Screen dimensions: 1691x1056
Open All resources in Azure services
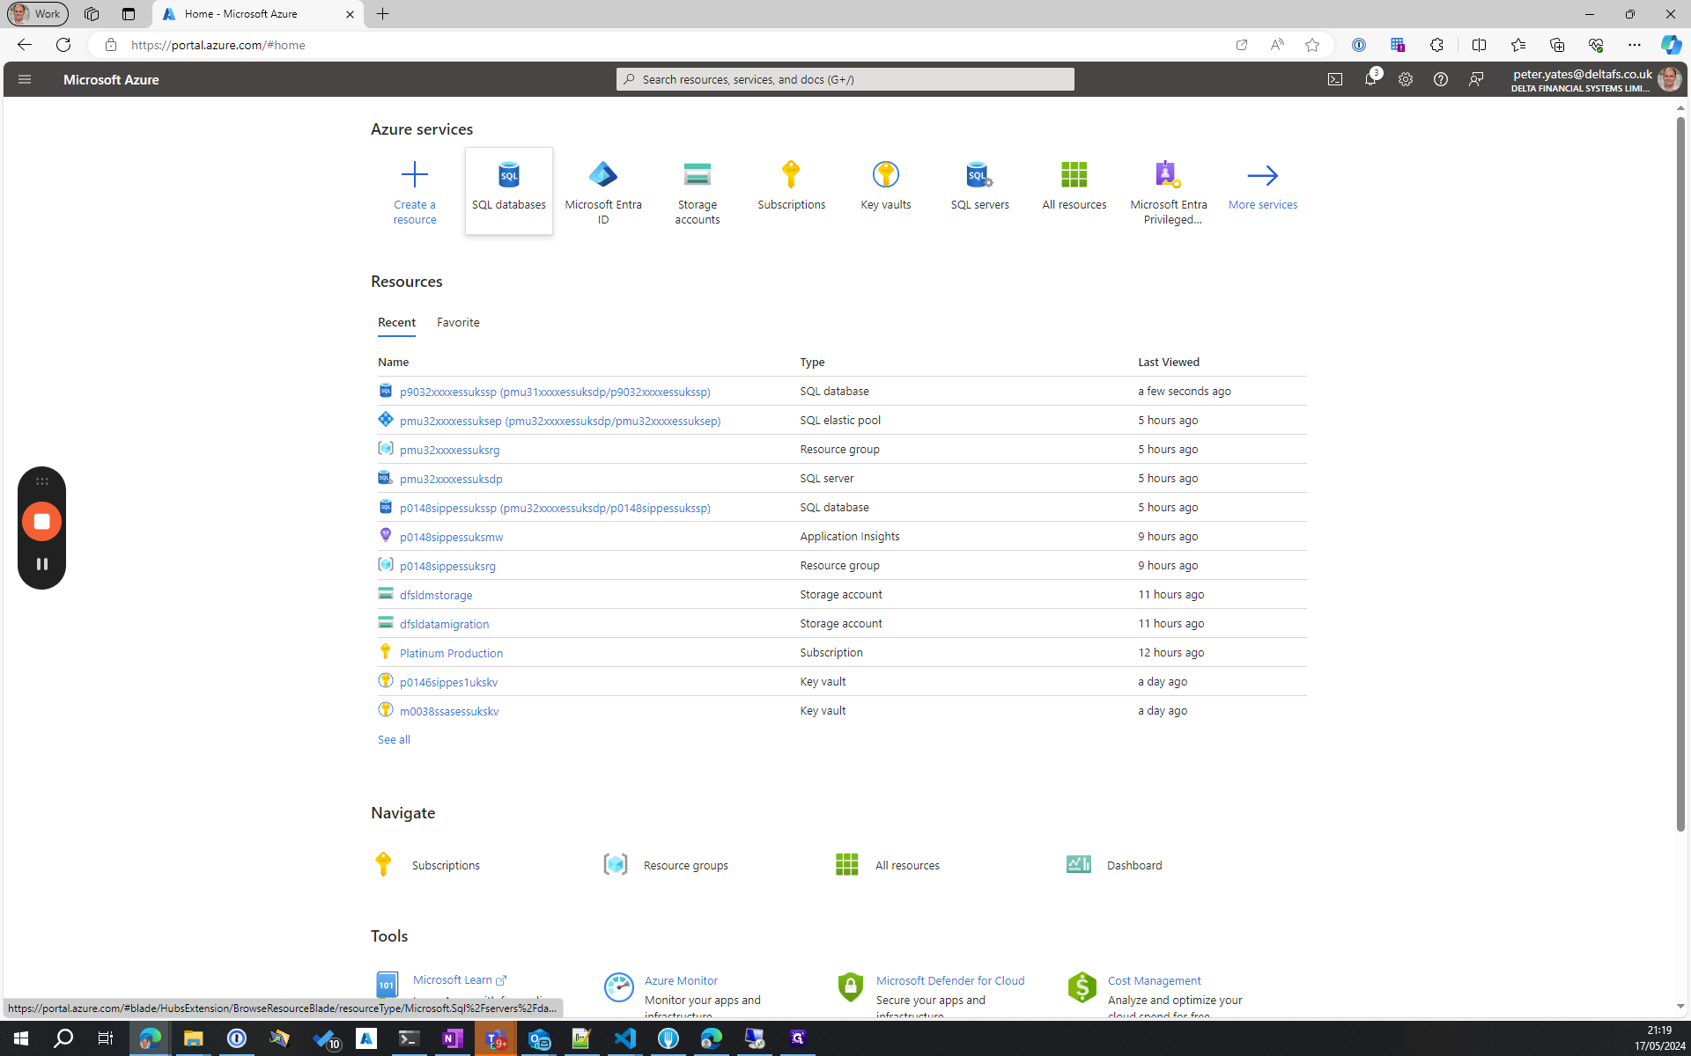[1074, 190]
